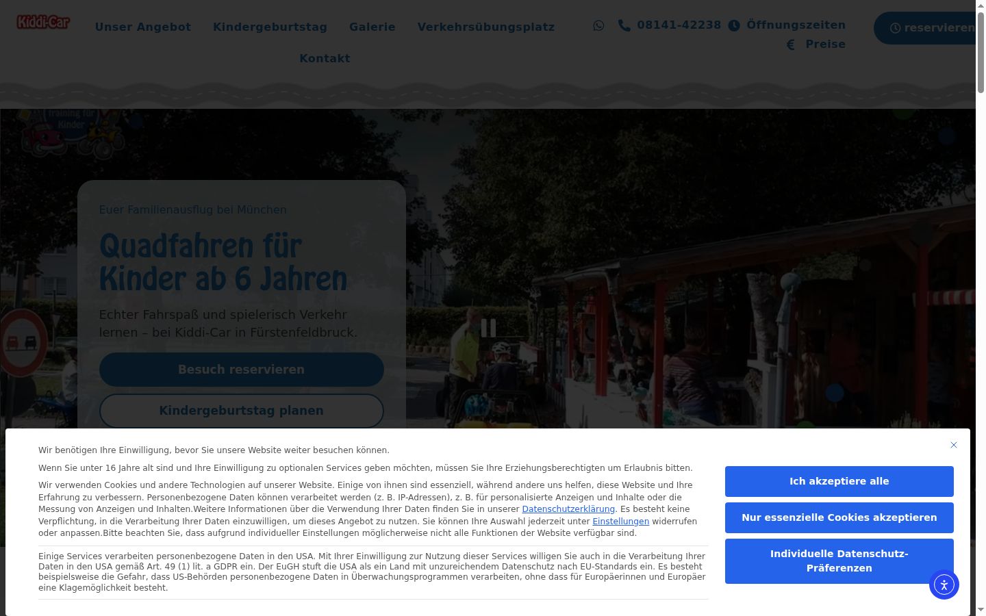Screen dimensions: 986x616
Task: Call phone number 08141-42238
Action: click(x=670, y=25)
